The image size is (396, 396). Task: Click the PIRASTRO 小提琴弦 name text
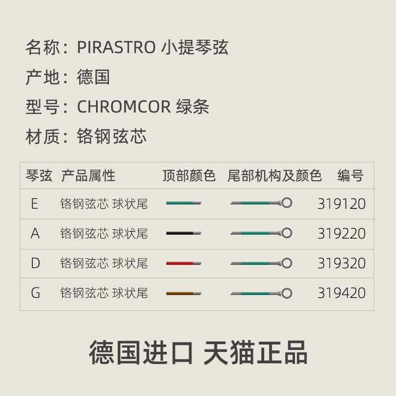(153, 47)
